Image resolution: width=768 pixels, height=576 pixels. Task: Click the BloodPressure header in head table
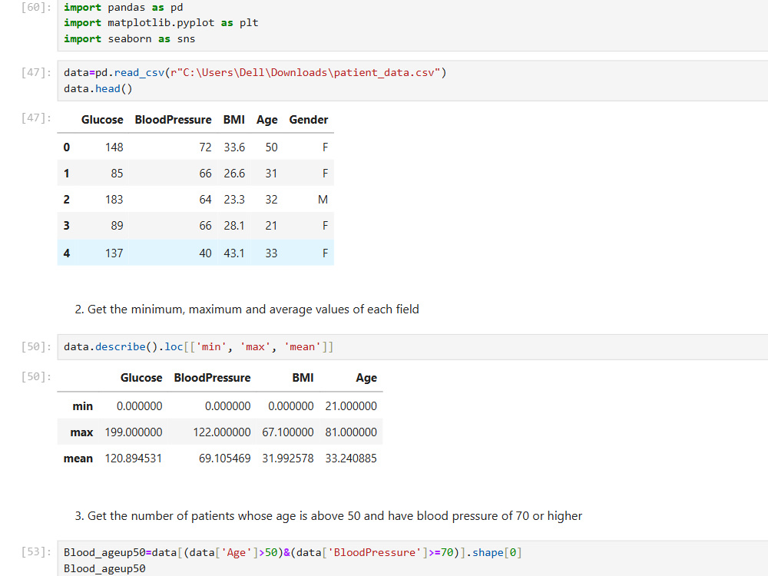(173, 120)
